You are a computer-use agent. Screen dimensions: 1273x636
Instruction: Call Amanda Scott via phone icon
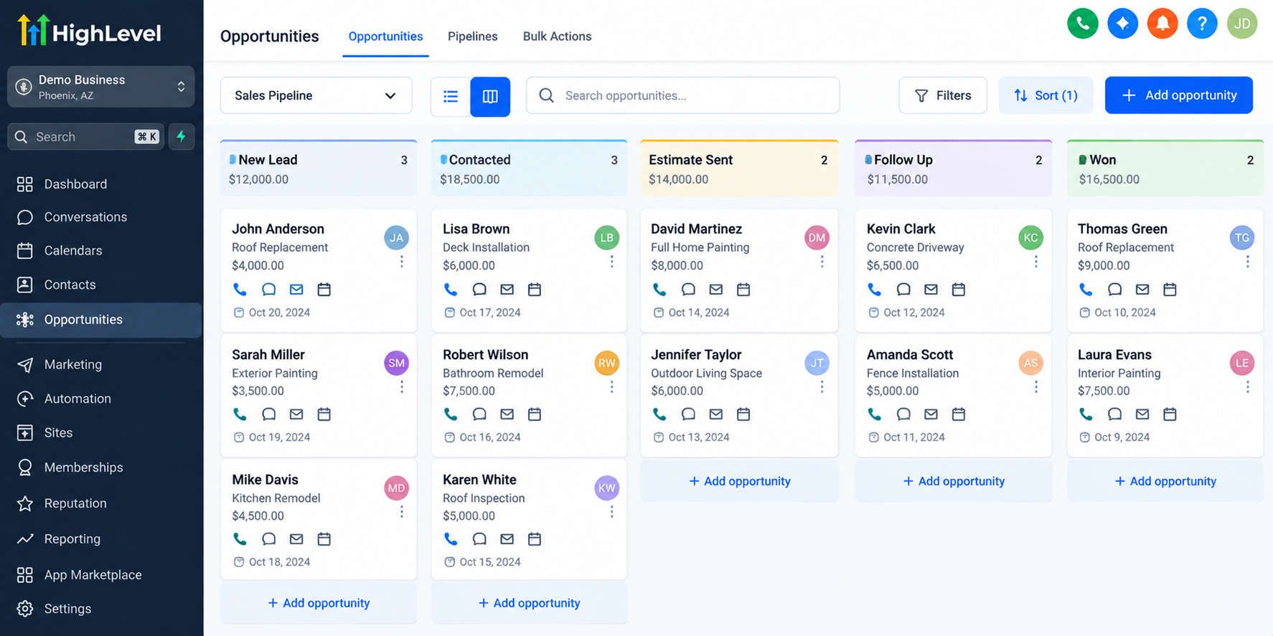874,414
